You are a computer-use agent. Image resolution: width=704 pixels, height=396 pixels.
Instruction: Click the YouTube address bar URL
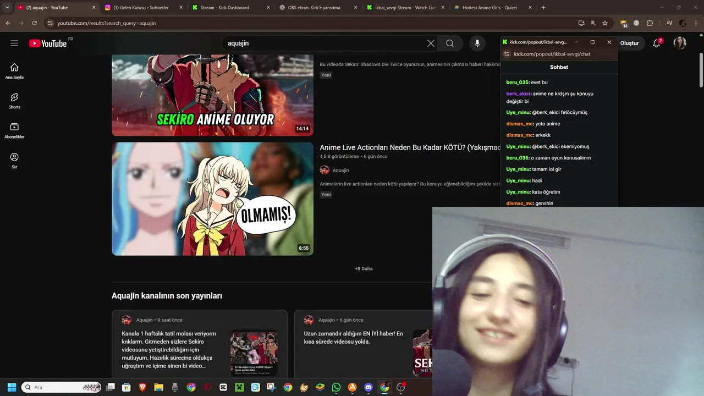(x=107, y=23)
